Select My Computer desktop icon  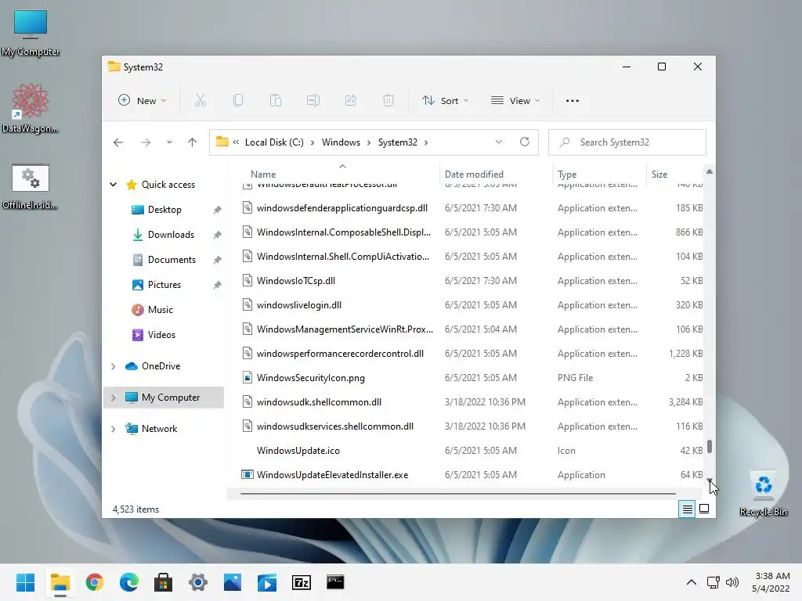point(31,33)
